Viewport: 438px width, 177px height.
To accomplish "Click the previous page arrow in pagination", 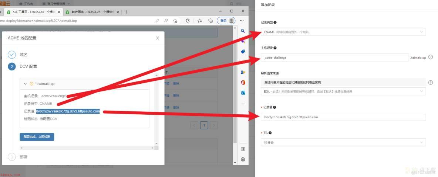I will point(194,125).
